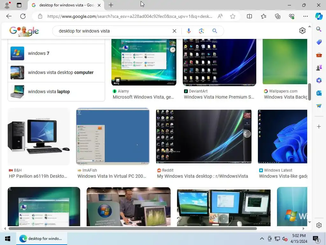Open the man at Vista booth image
The height and width of the screenshot is (245, 326).
(129, 206)
